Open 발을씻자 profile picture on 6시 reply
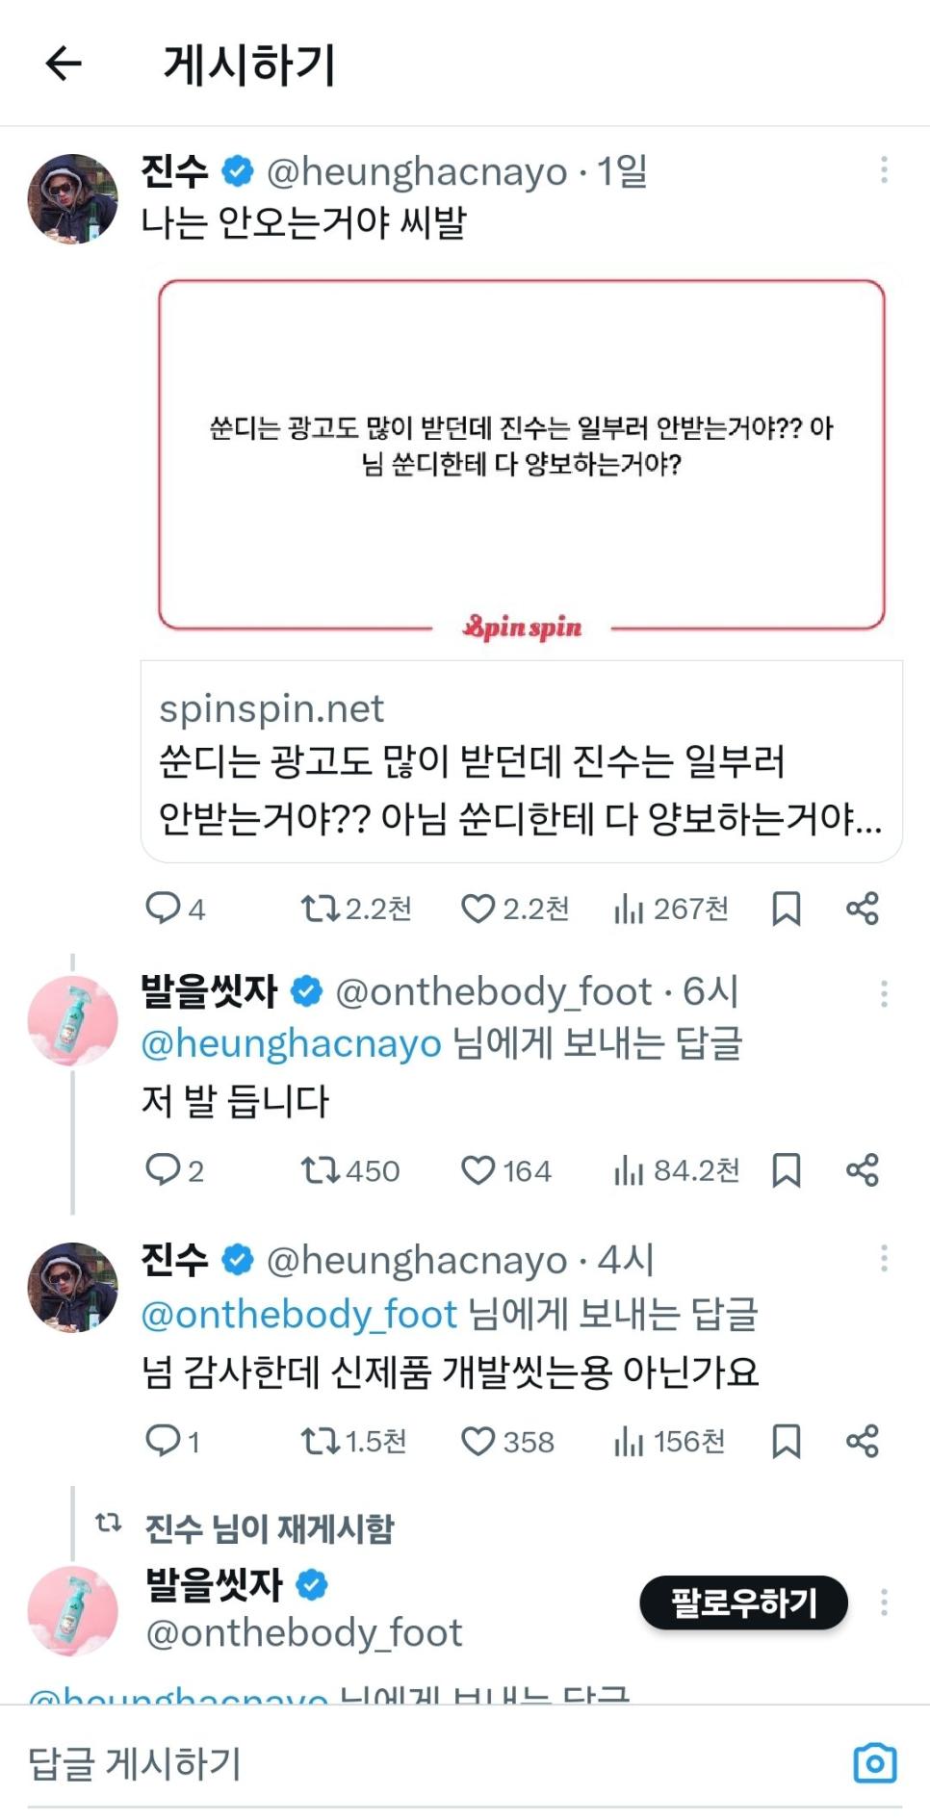This screenshot has height=1820, width=930. click(72, 1020)
